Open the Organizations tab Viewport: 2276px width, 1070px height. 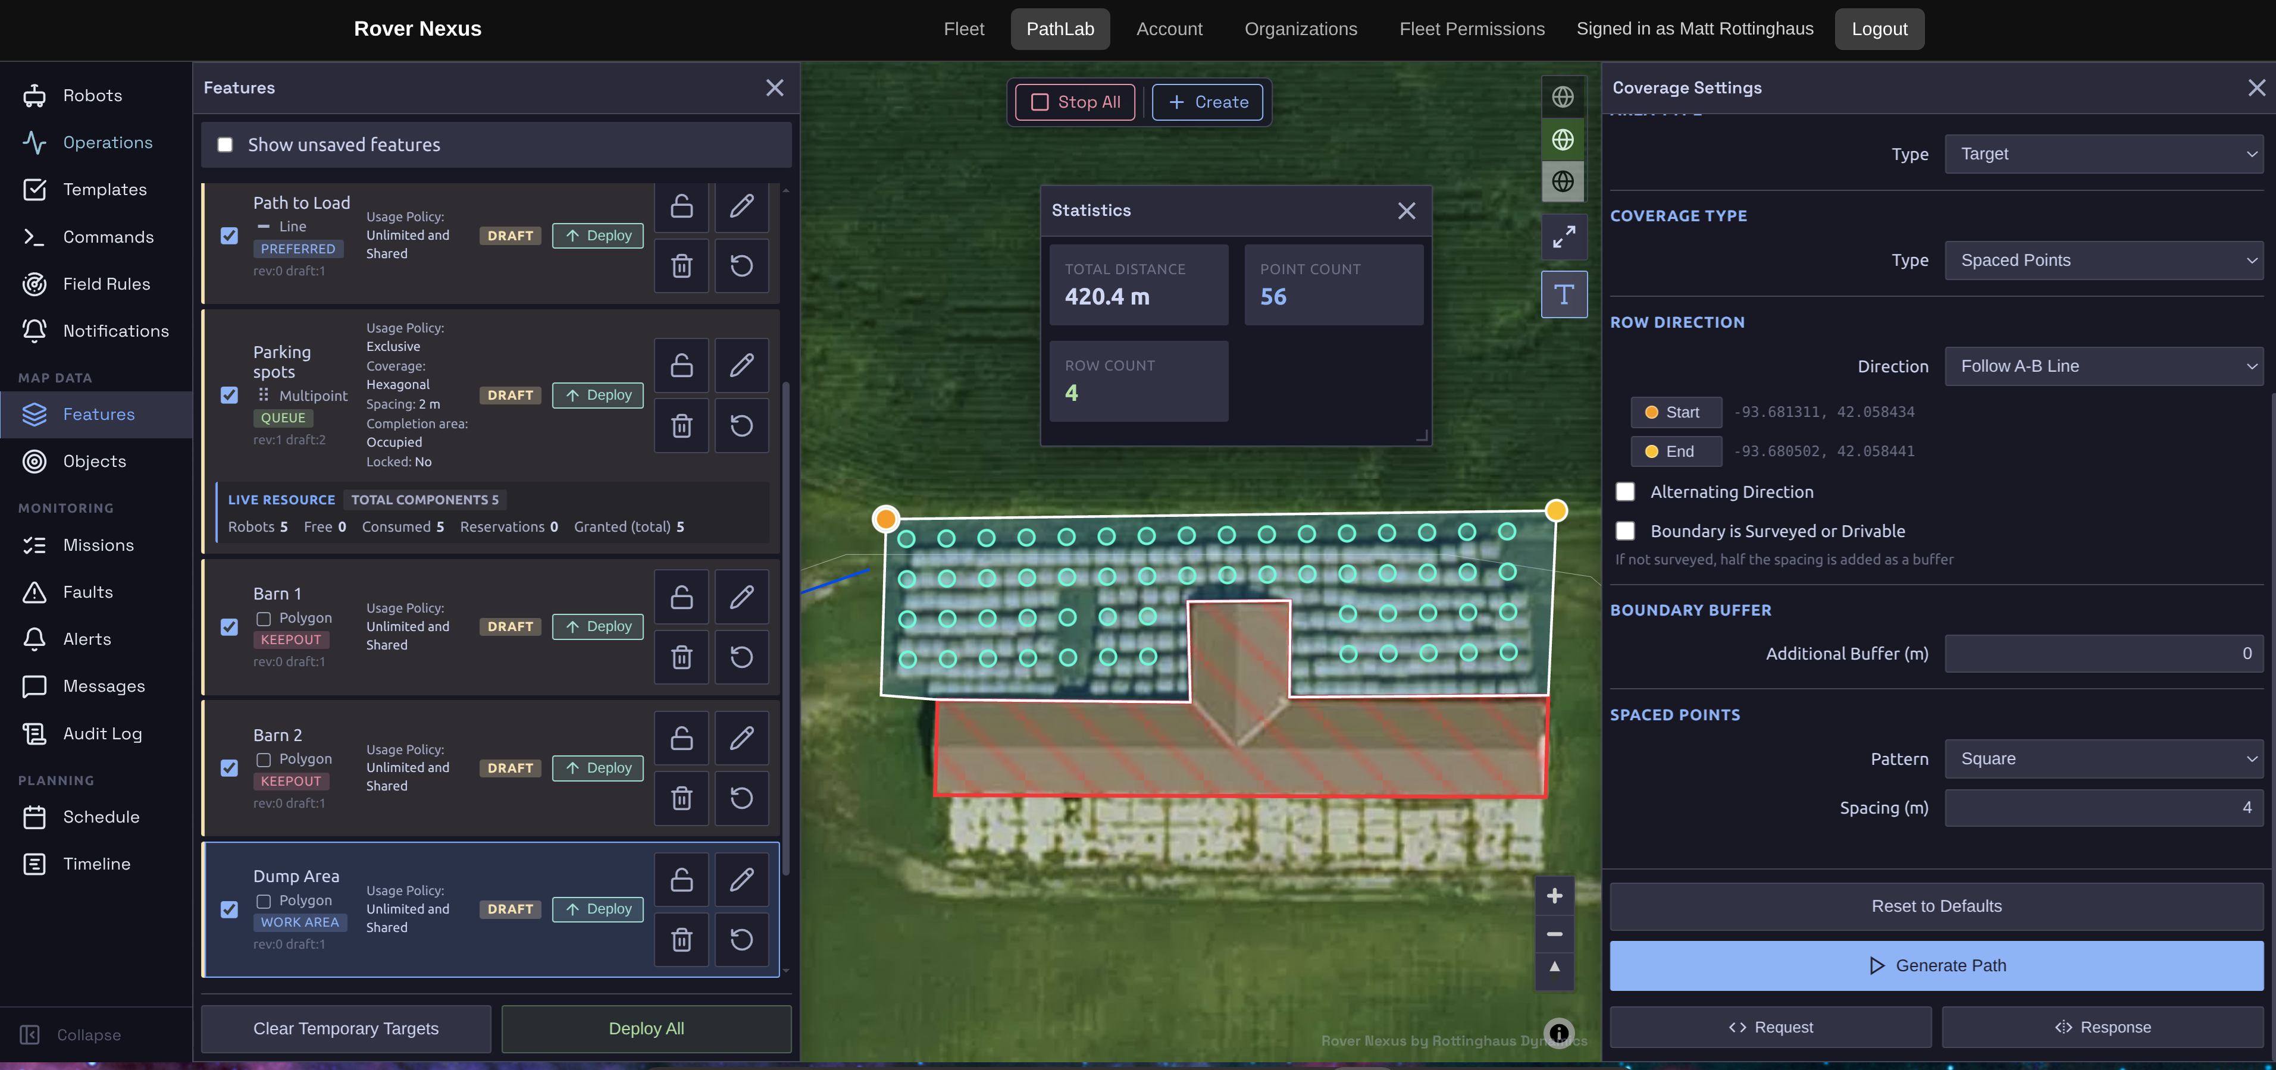(x=1301, y=29)
